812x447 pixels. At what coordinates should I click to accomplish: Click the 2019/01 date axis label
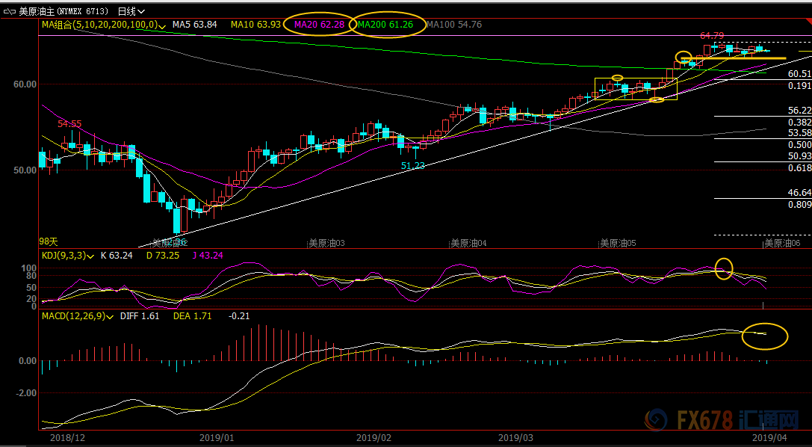point(217,438)
